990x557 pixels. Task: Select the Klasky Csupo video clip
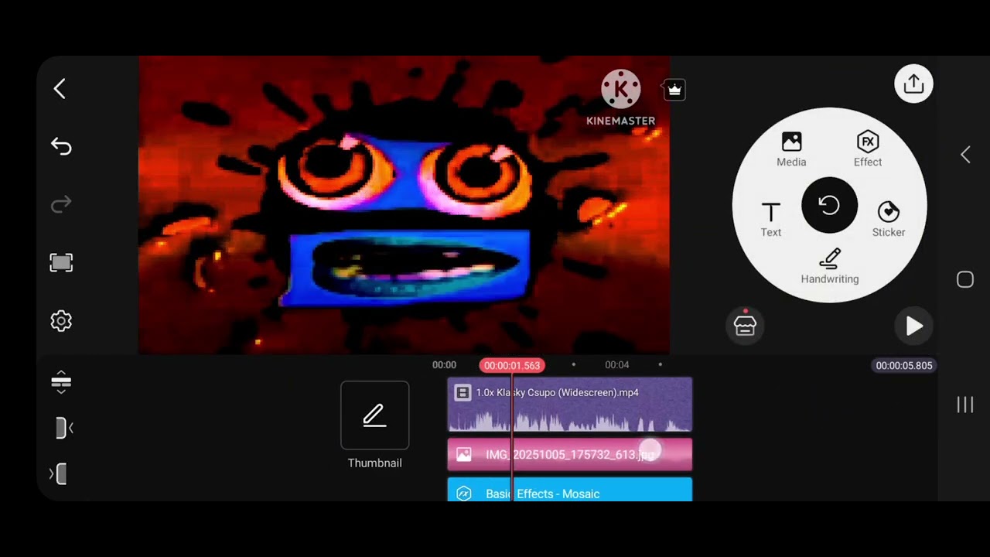[x=570, y=405]
